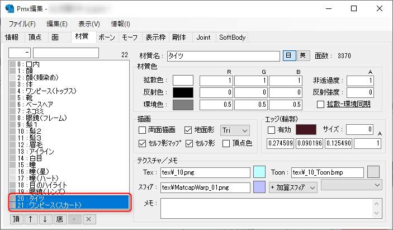393x230 pixels.
Task: Open 表示(V) menu
Action: pyautogui.click(x=89, y=24)
